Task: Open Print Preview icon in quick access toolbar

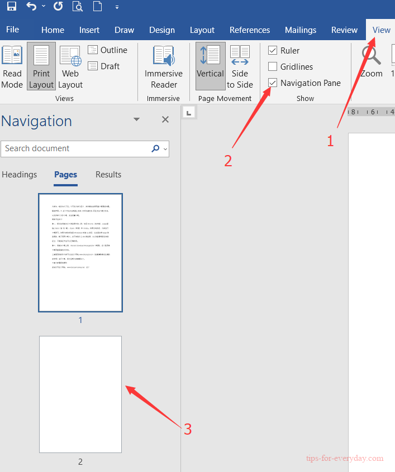Action: click(78, 6)
